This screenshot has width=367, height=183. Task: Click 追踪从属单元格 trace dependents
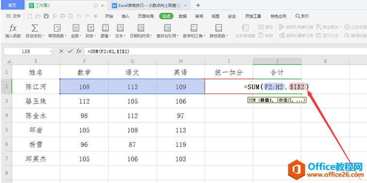pos(296,35)
